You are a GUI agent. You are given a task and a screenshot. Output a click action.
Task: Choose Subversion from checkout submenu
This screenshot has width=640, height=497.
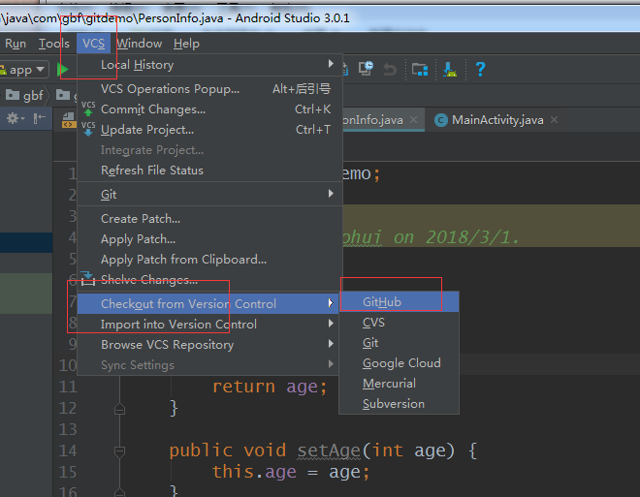coord(400,404)
